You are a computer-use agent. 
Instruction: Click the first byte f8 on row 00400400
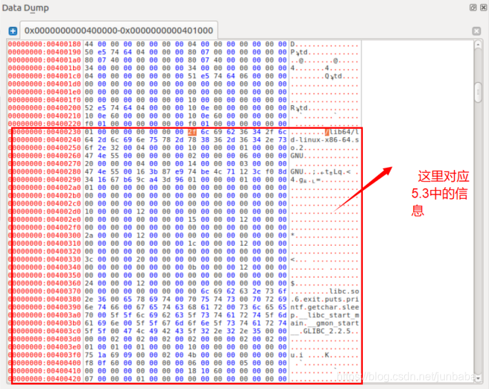coord(89,363)
